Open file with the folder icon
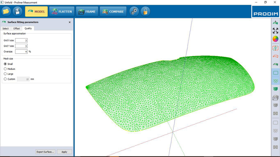Screen dimensions: 280x157 click(6, 11)
